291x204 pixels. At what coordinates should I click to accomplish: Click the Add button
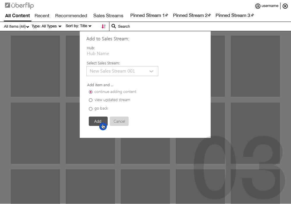point(98,121)
